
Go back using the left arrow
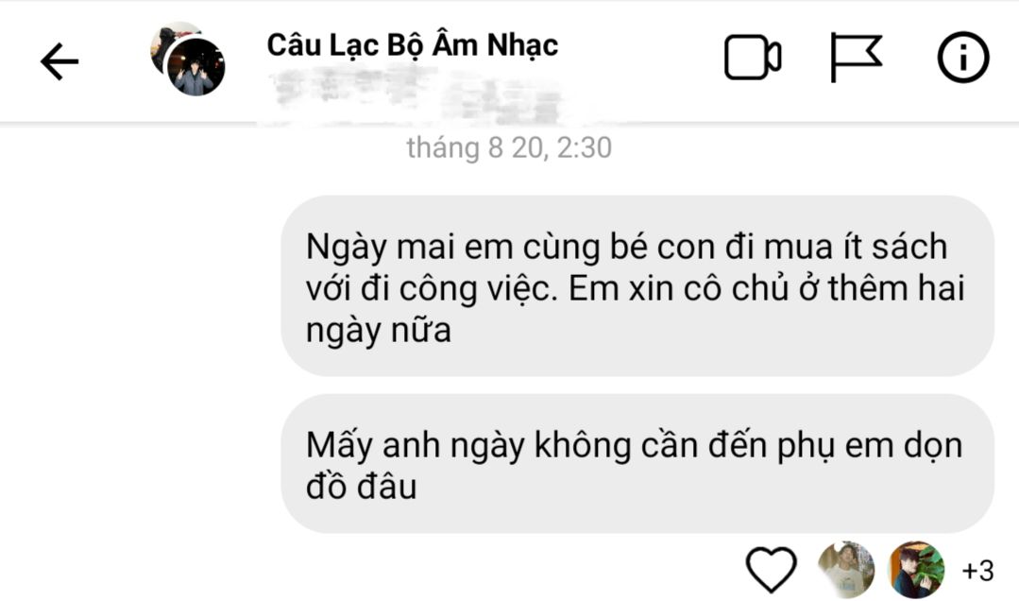pyautogui.click(x=59, y=61)
